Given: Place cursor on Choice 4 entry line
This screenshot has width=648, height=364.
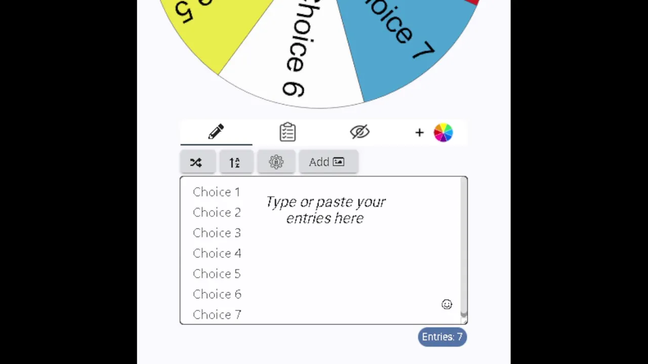Looking at the screenshot, I should 217,253.
